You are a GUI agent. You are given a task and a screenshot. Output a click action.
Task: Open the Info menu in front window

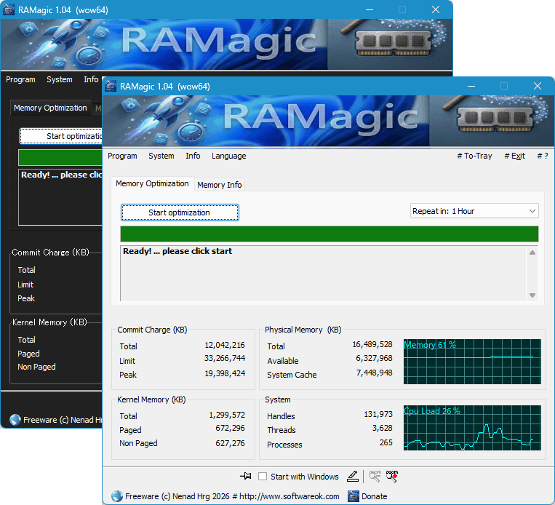[193, 156]
